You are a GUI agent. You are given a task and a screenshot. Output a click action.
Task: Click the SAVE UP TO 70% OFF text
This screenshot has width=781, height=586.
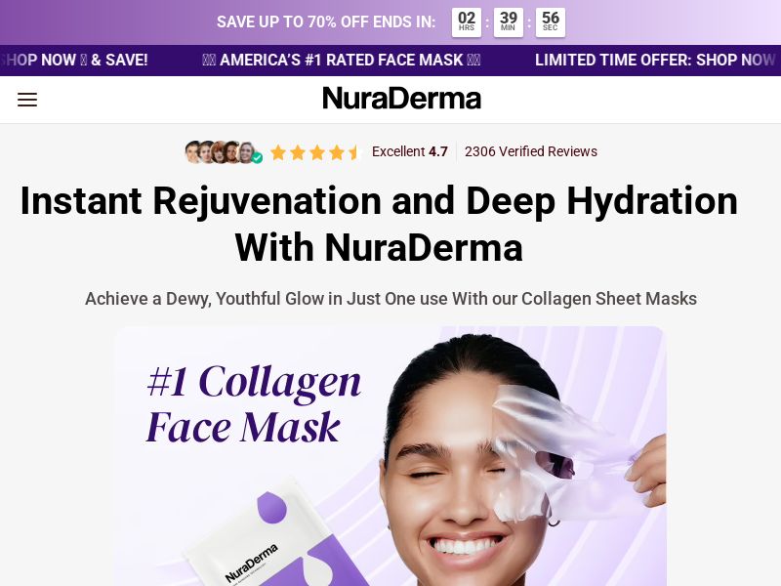point(326,21)
